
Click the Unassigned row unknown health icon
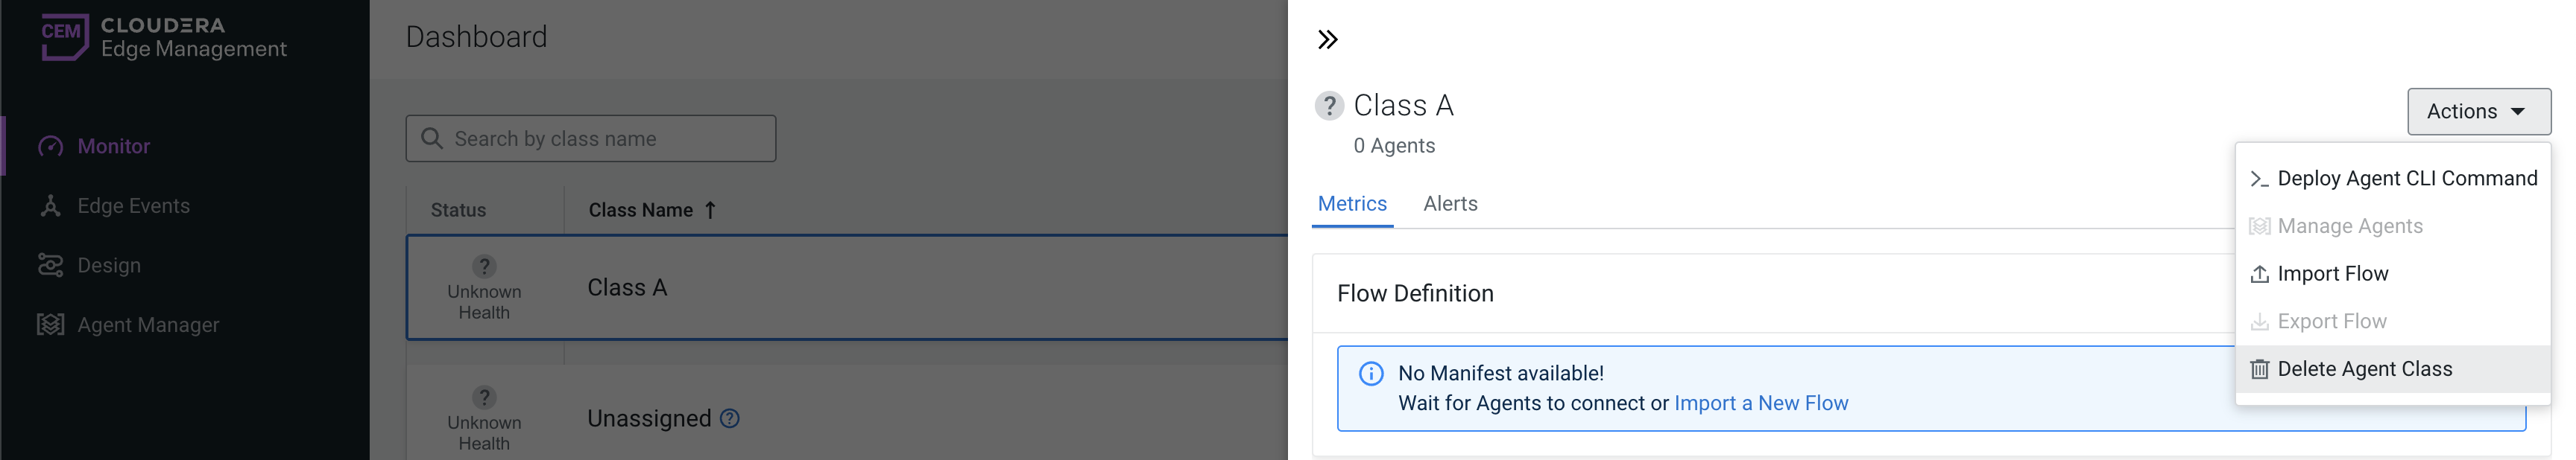click(x=484, y=397)
